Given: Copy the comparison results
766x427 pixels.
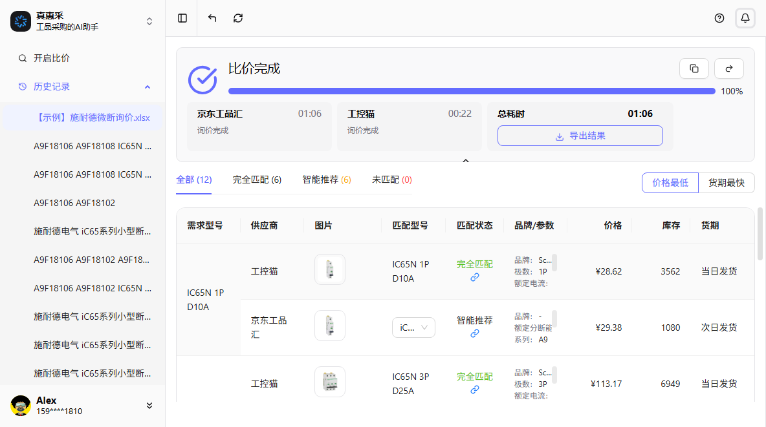Looking at the screenshot, I should 694,68.
